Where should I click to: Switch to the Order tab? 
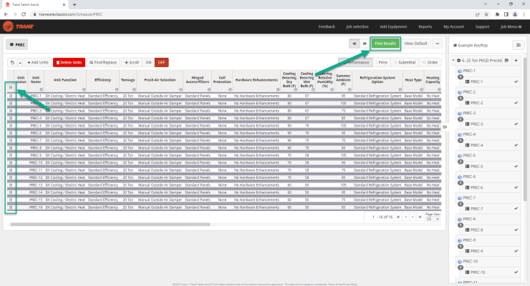(430, 62)
